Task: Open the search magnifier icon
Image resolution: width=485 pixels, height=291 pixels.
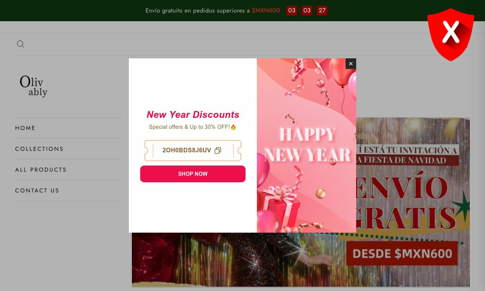Action: pos(20,44)
